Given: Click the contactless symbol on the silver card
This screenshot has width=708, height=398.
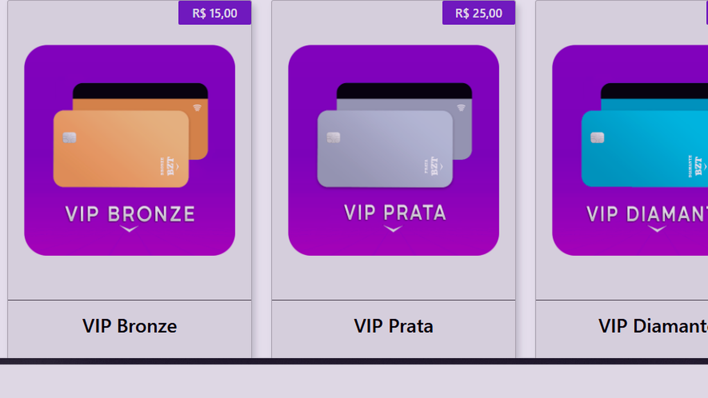Looking at the screenshot, I should tap(461, 108).
